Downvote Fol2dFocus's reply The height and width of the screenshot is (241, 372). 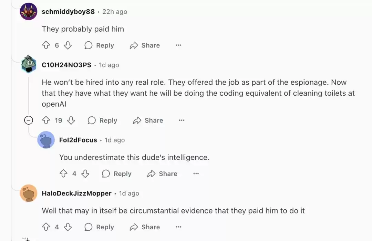coord(85,174)
